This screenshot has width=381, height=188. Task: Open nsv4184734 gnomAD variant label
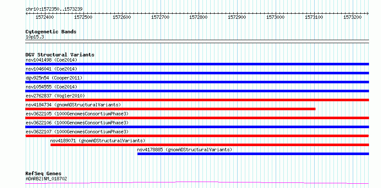(x=73, y=105)
